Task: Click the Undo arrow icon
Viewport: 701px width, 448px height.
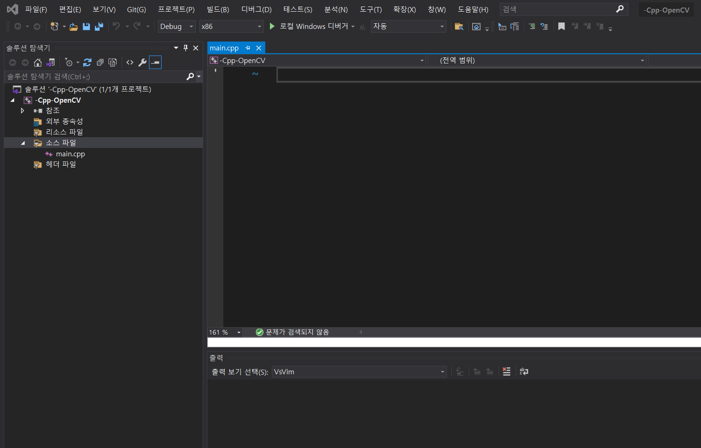Action: [x=116, y=26]
